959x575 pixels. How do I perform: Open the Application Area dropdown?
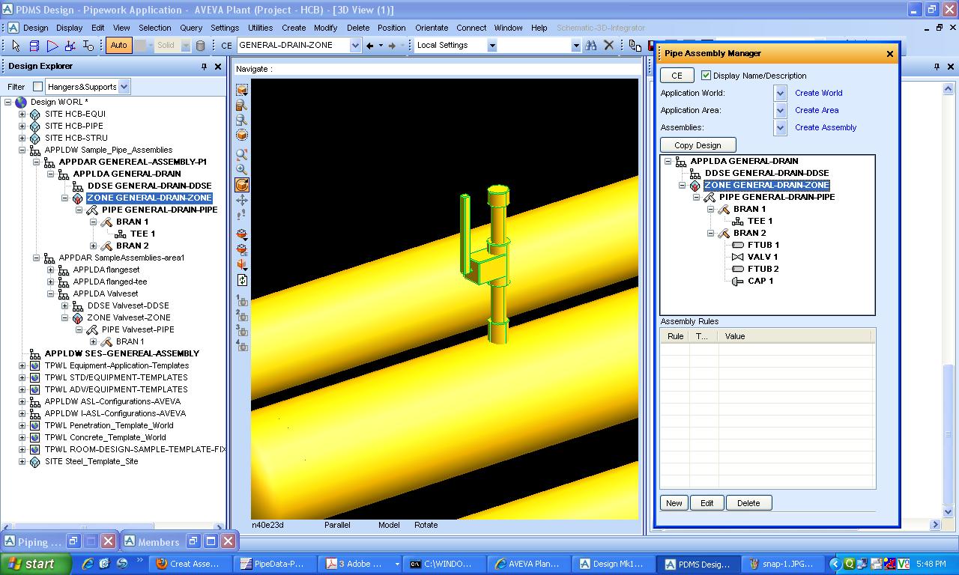pos(781,110)
